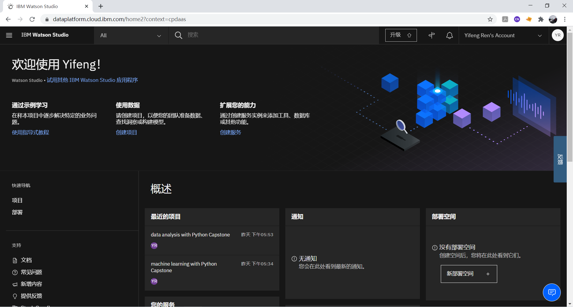Open the Chrome three-dot menu

[x=565, y=19]
